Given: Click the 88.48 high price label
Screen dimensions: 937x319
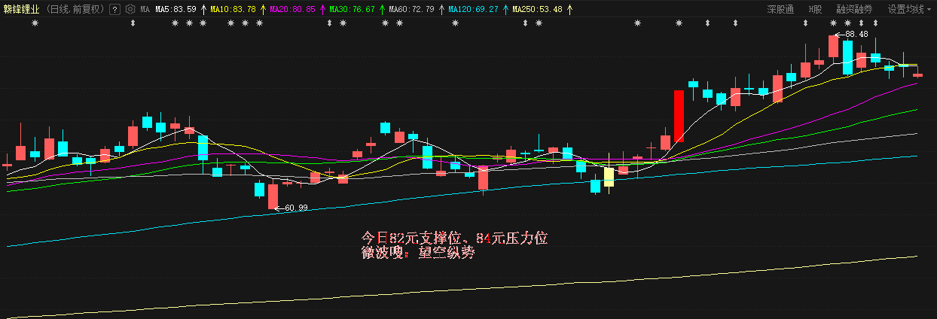Looking at the screenshot, I should tap(856, 34).
